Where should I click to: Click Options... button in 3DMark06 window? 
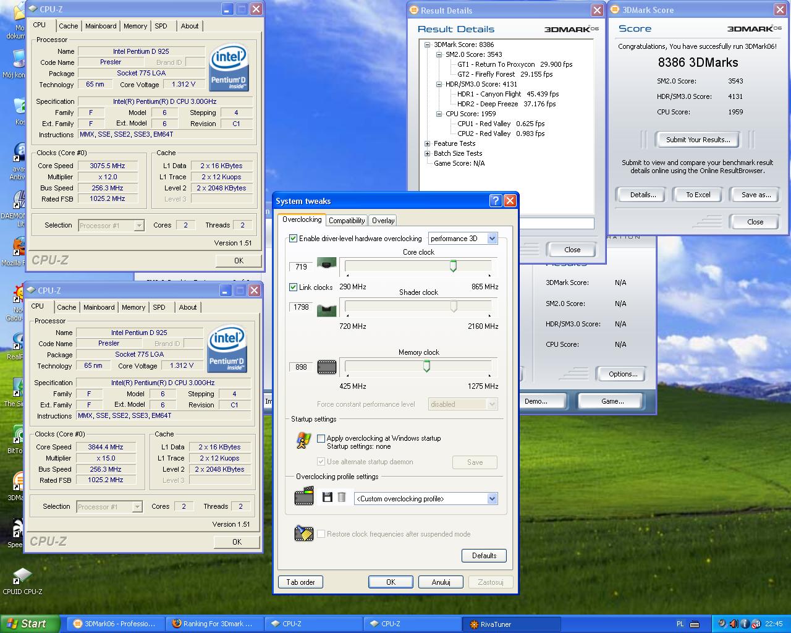(x=622, y=374)
